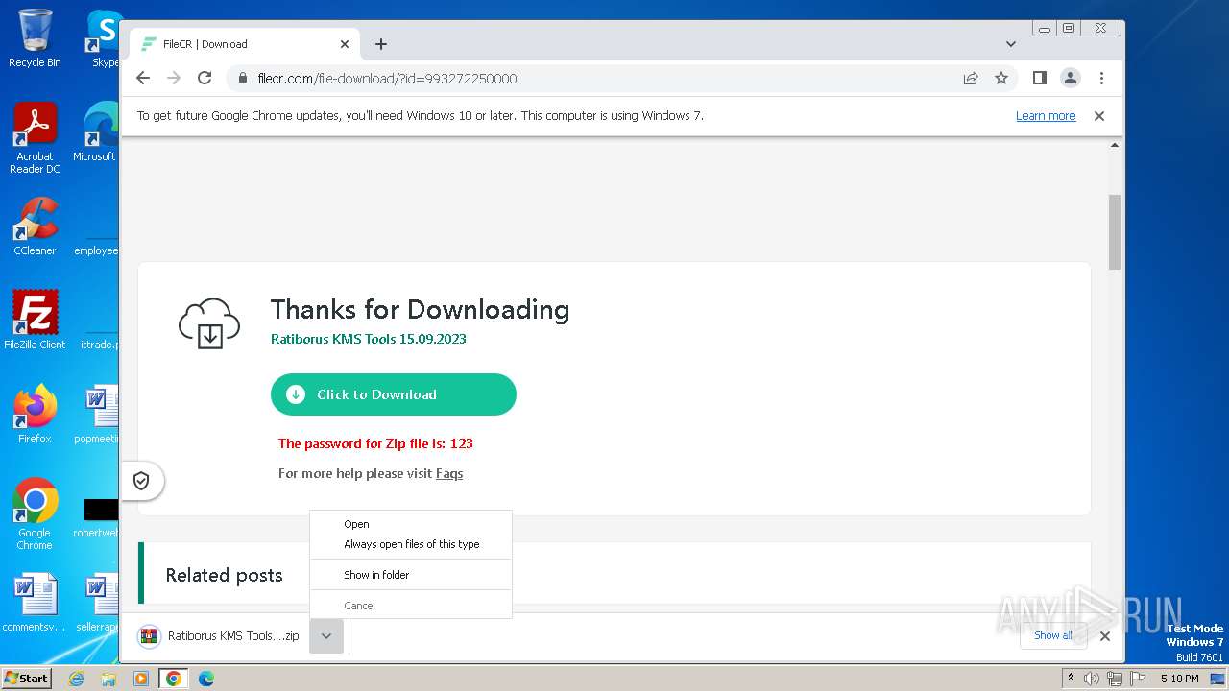This screenshot has width=1229, height=691.
Task: Show hidden system tray icons
Action: 1071,679
